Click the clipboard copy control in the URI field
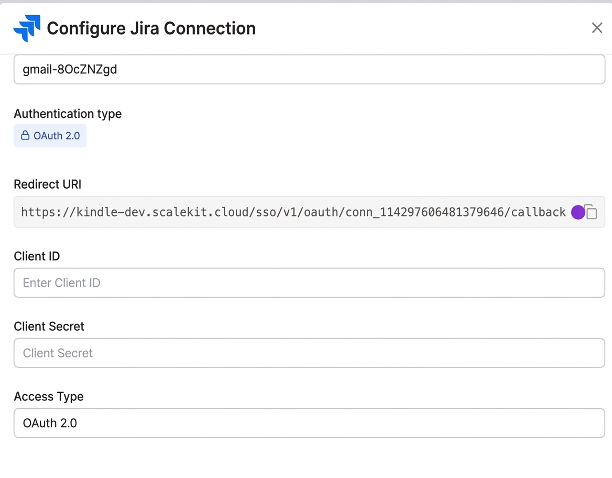Viewport: 612px width, 478px height. [x=592, y=212]
